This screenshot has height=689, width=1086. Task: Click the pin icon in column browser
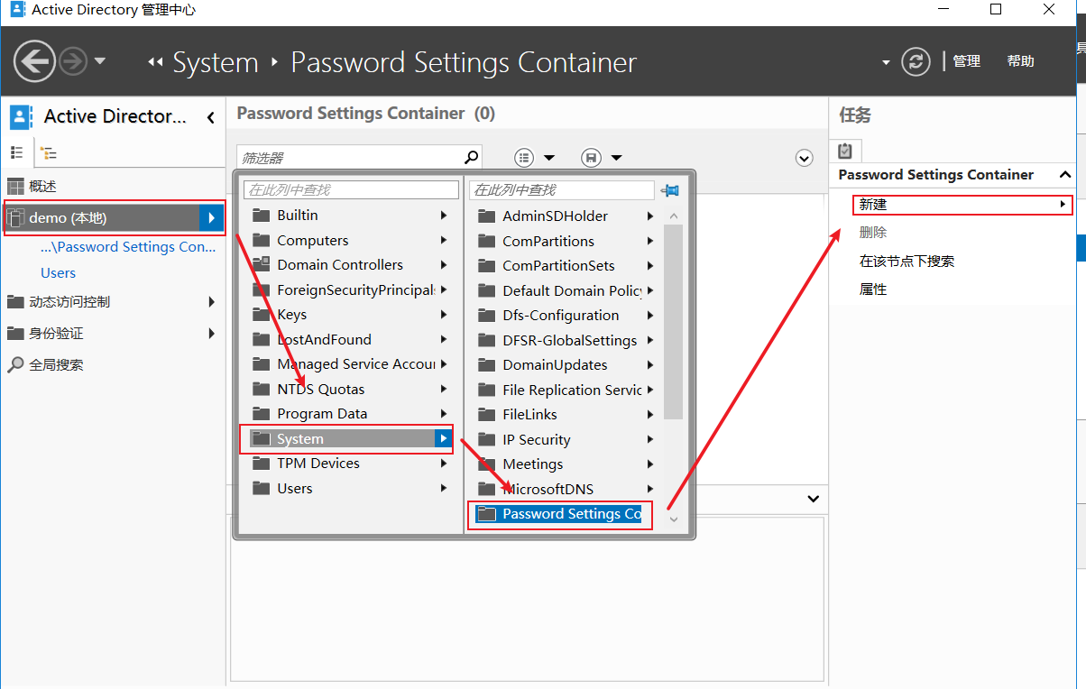click(x=669, y=190)
